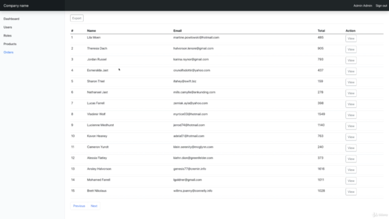389x219 pixels.
Task: Select the name Sharon Thiel
Action: (96, 81)
